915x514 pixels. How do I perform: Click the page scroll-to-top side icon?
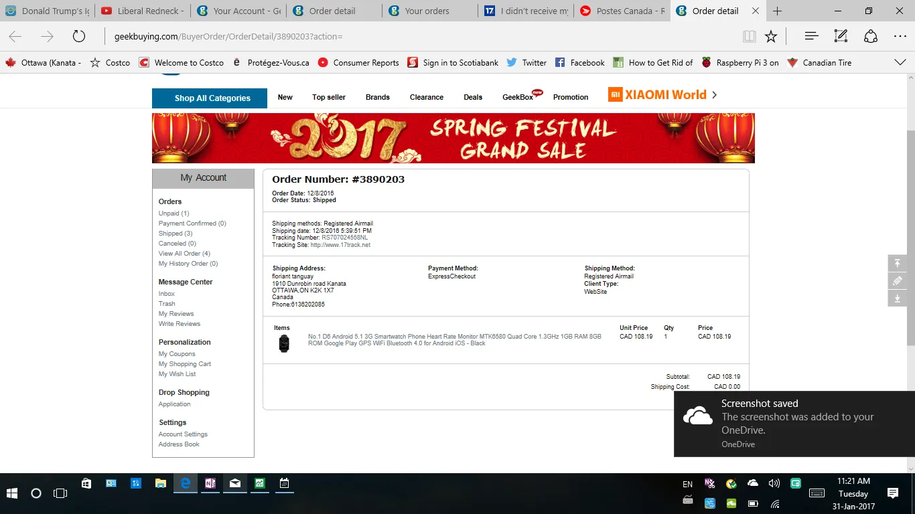pos(898,263)
